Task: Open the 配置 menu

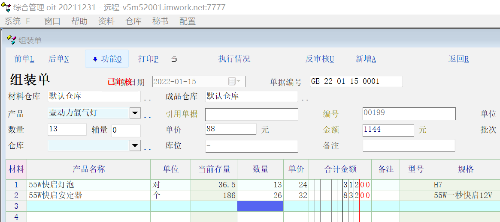Action: [x=187, y=21]
